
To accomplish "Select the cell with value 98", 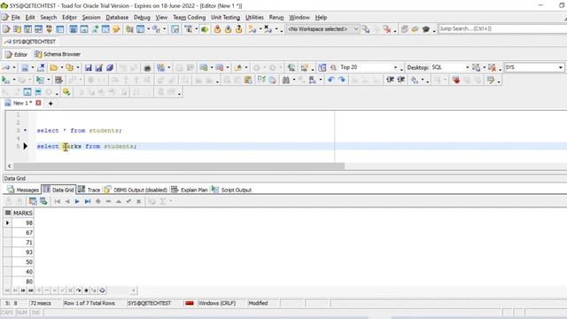I will pyautogui.click(x=23, y=222).
